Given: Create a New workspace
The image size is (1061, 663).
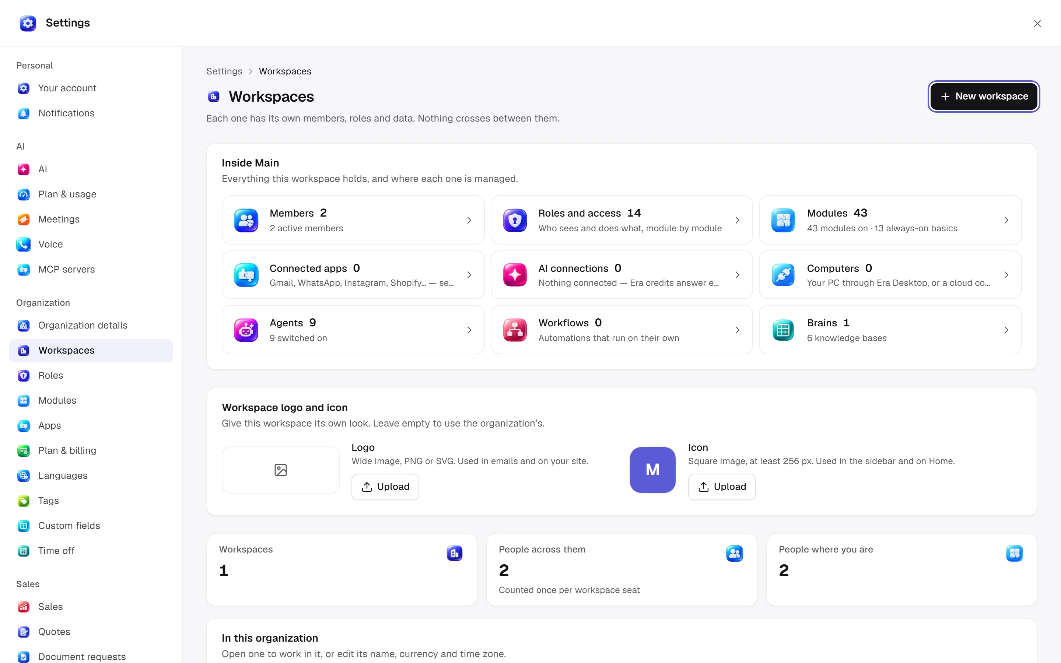Looking at the screenshot, I should point(984,97).
